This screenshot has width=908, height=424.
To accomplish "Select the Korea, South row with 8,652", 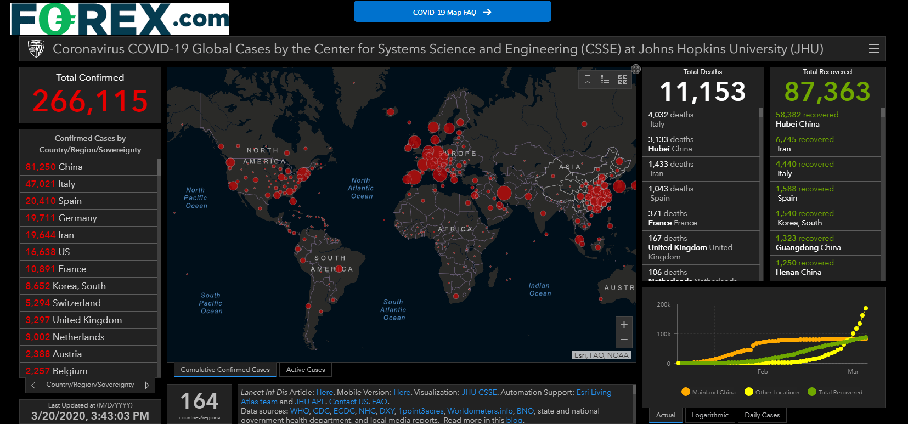I will [88, 286].
